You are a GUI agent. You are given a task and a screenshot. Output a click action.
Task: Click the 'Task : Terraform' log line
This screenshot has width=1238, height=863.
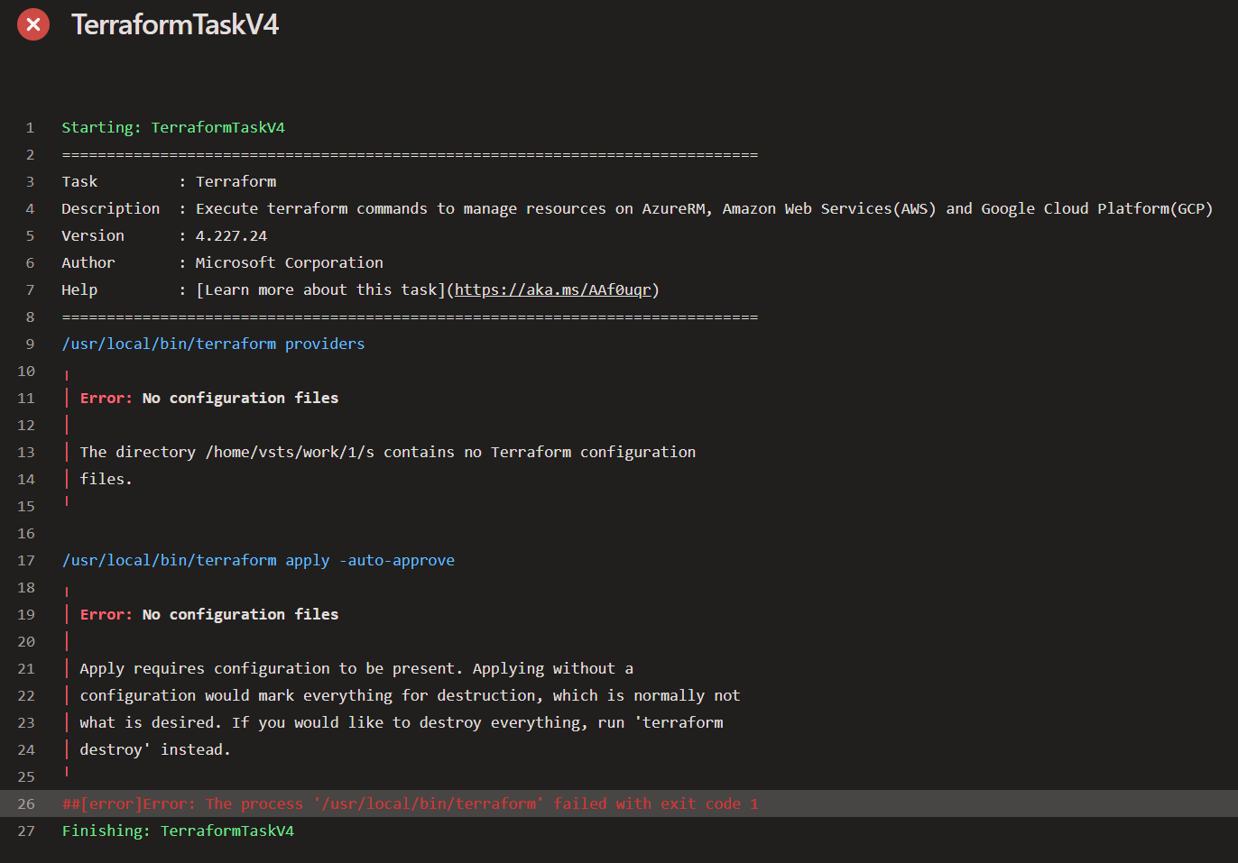pos(169,181)
